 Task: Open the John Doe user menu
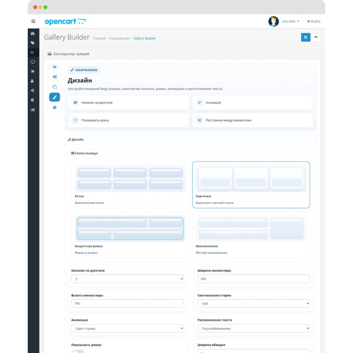pyautogui.click(x=290, y=21)
